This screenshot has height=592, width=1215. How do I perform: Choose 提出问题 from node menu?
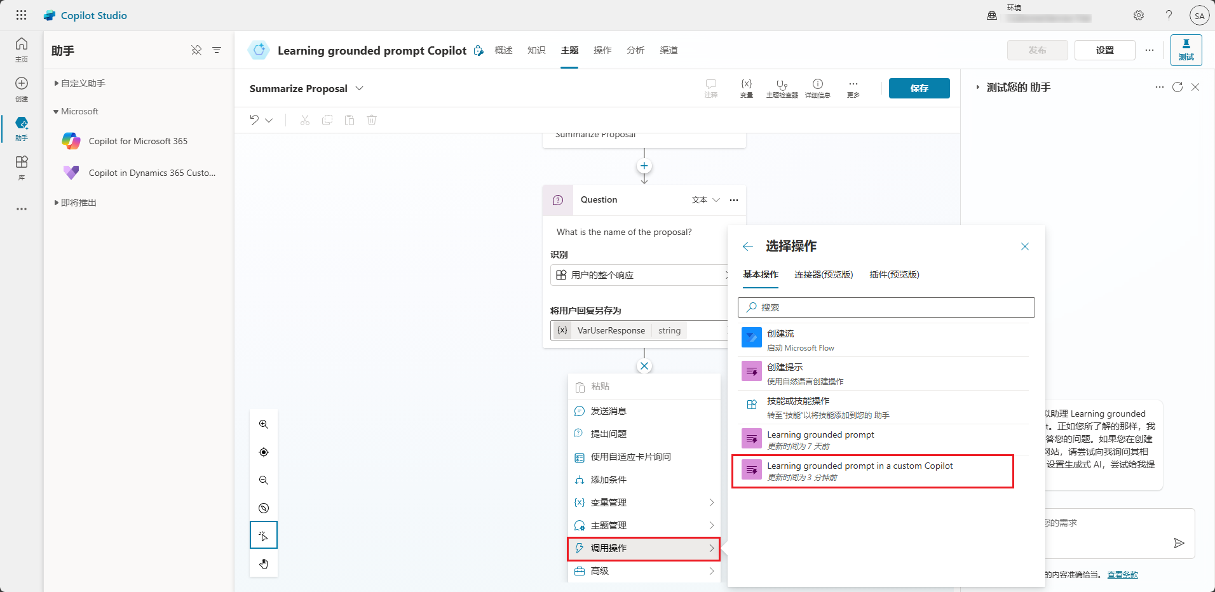pos(644,434)
